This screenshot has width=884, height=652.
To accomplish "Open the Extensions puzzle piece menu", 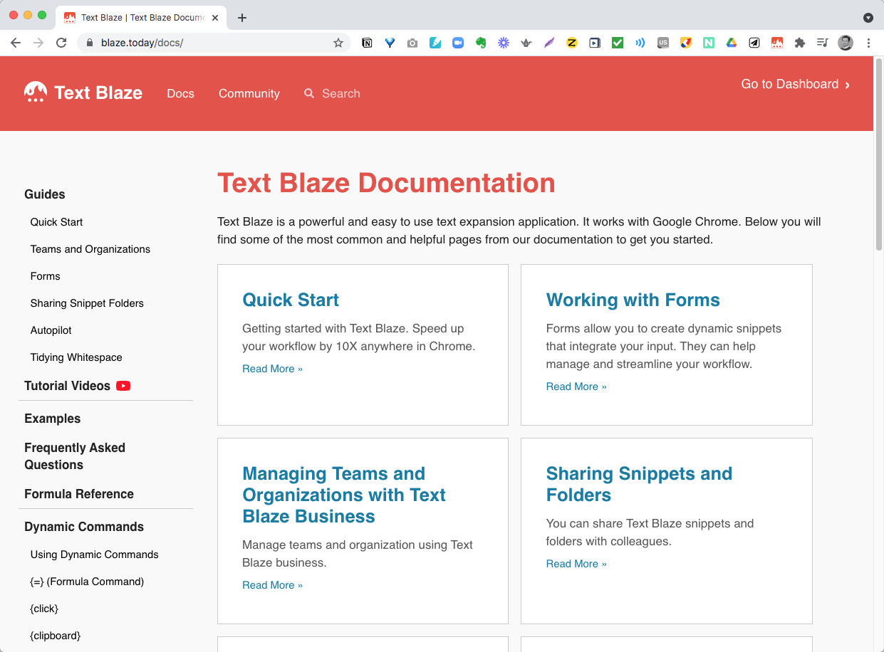I will pos(800,43).
